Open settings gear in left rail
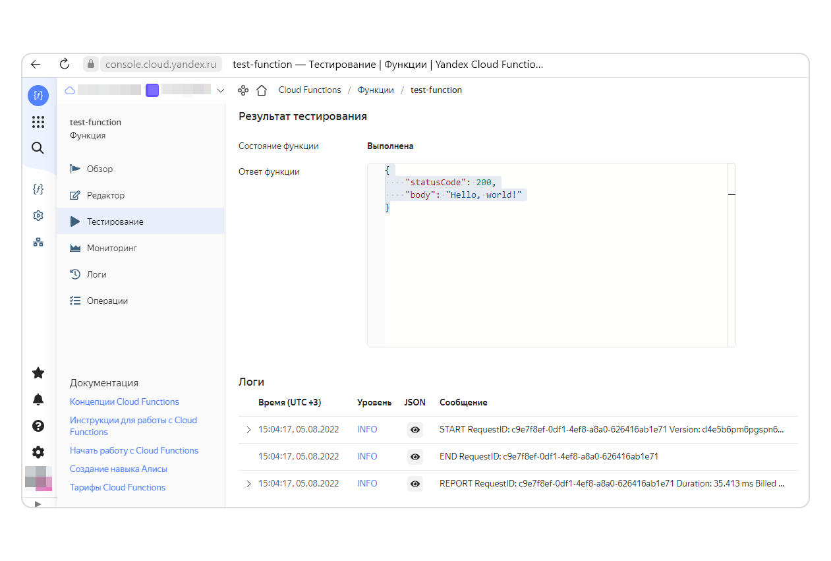The width and height of the screenshot is (831, 561). tap(38, 452)
